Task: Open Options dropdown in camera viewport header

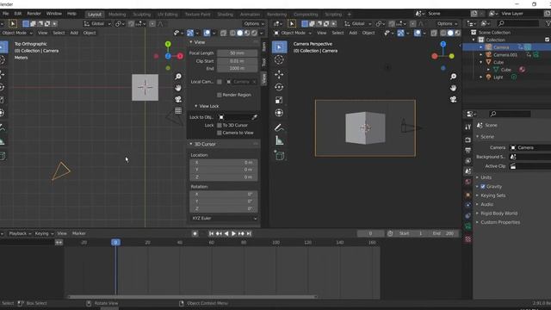Action: click(448, 23)
